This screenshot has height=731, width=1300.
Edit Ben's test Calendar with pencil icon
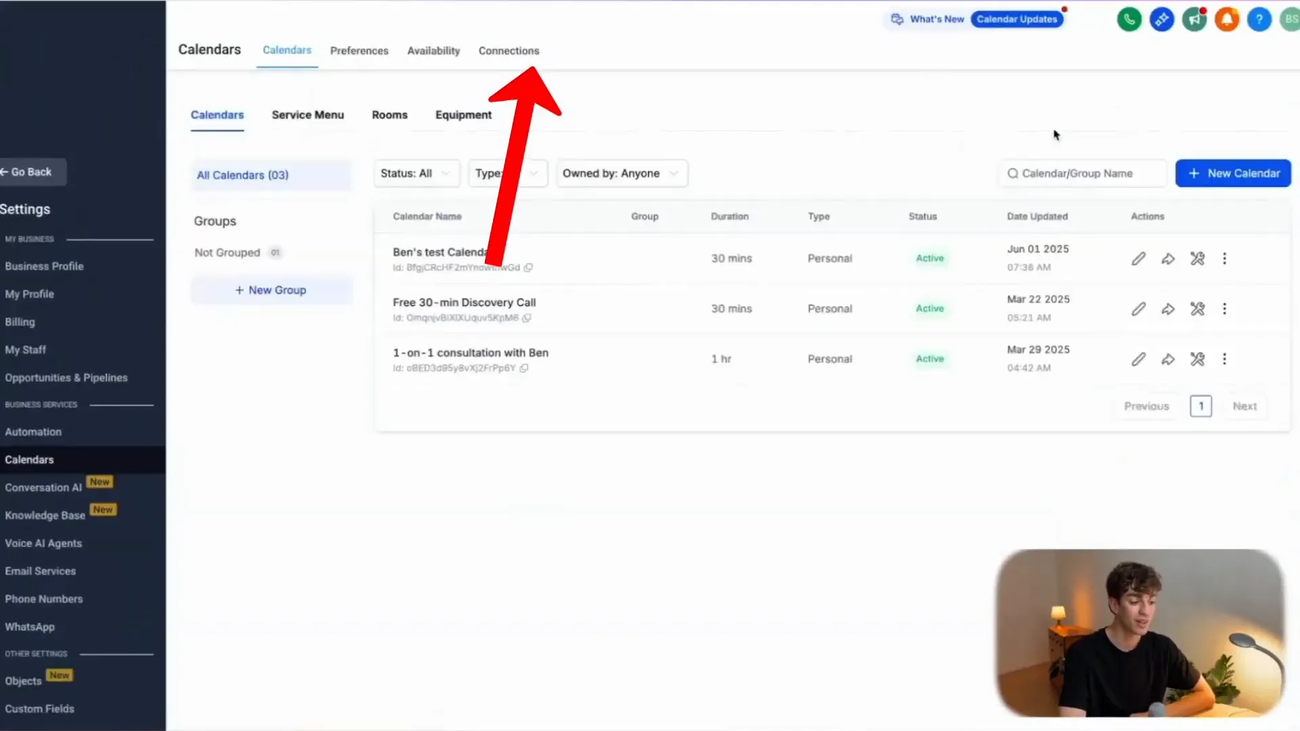pyautogui.click(x=1138, y=259)
